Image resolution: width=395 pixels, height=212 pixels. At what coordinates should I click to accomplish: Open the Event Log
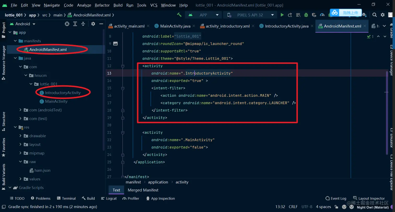click(x=336, y=198)
